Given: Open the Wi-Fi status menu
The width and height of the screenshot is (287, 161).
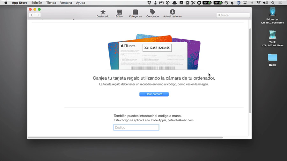Looking at the screenshot, I should coord(258,3).
